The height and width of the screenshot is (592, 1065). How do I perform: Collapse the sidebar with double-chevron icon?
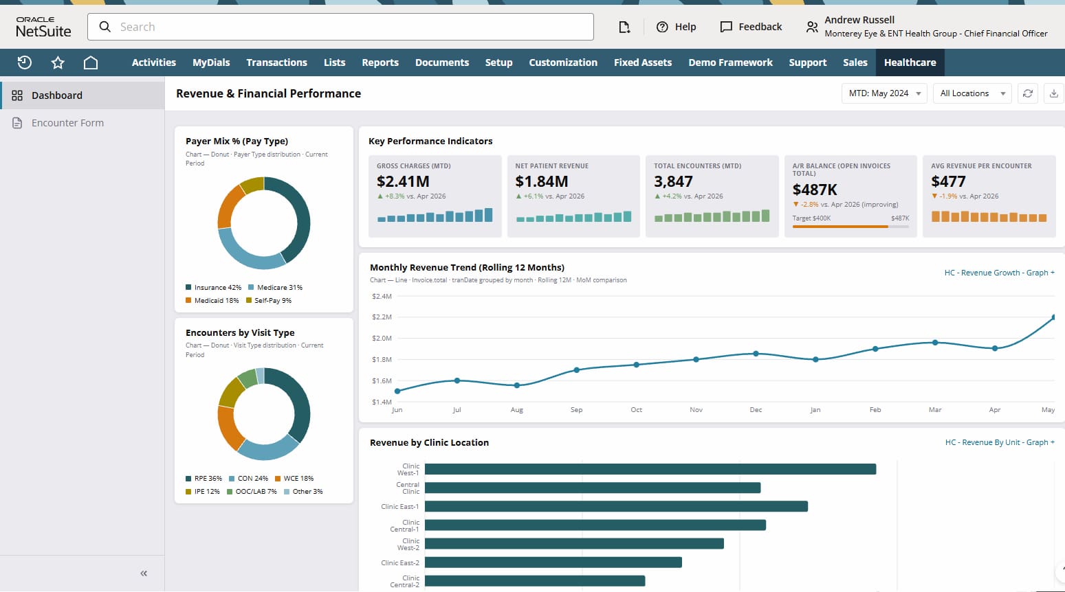[144, 573]
